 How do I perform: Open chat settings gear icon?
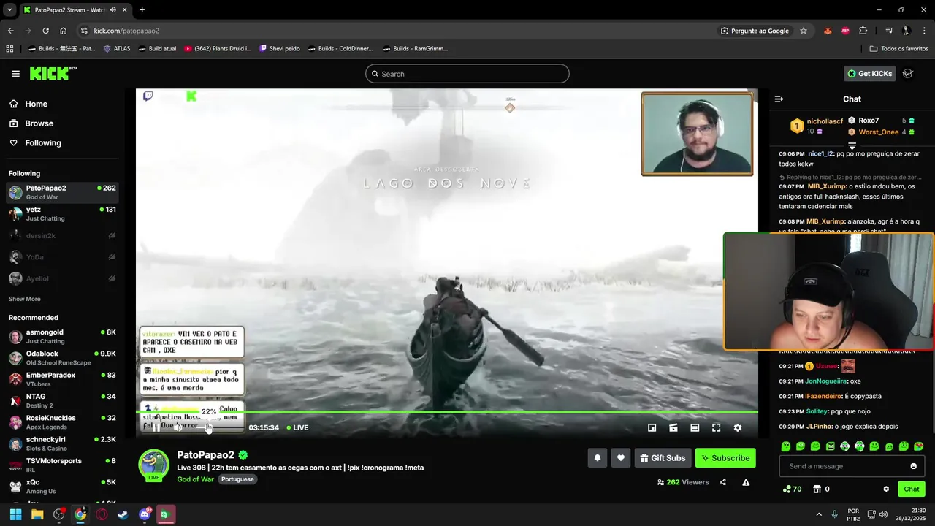(x=886, y=489)
